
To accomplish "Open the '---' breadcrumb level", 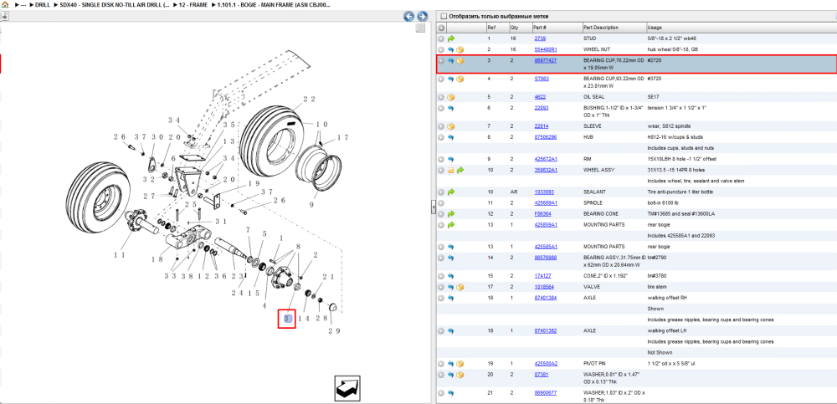I will coord(23,5).
